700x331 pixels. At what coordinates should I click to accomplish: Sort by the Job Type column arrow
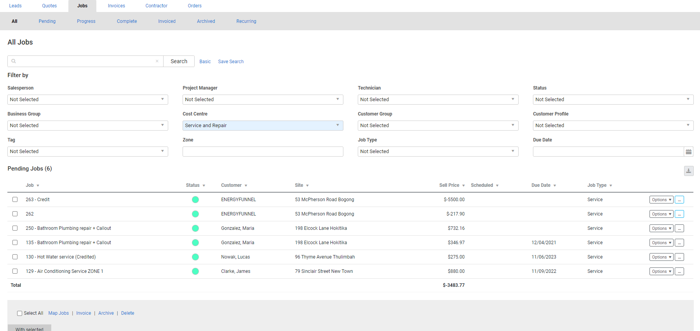(x=611, y=186)
